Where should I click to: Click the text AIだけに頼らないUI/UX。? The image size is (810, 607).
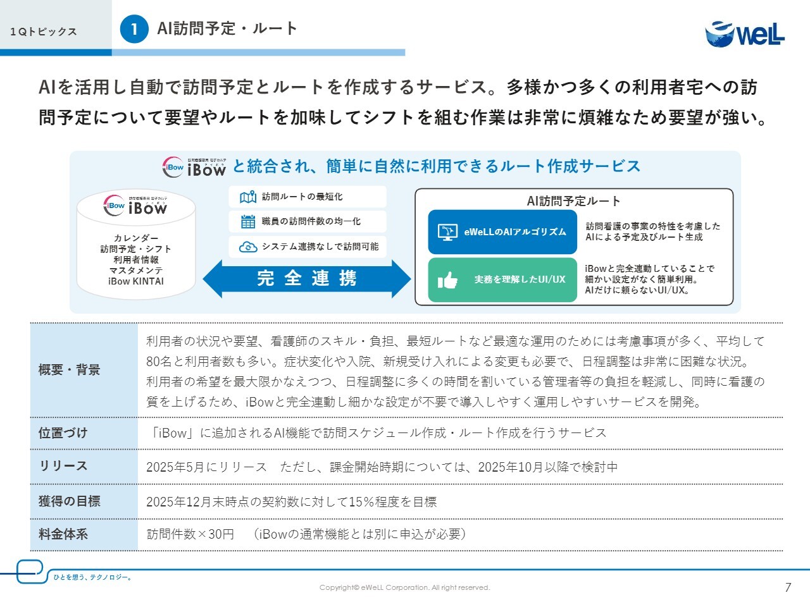pyautogui.click(x=637, y=290)
